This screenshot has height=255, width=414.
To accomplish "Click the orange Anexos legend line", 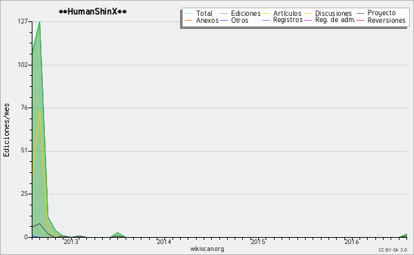I will [189, 20].
